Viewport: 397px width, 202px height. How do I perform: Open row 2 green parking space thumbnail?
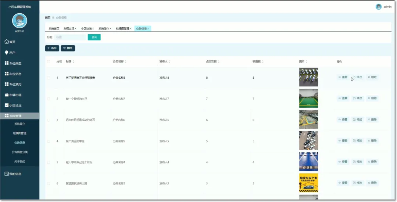pyautogui.click(x=308, y=98)
